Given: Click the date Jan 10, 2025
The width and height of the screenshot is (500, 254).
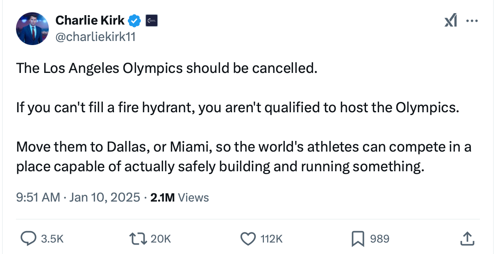Looking at the screenshot, I should click(105, 197).
